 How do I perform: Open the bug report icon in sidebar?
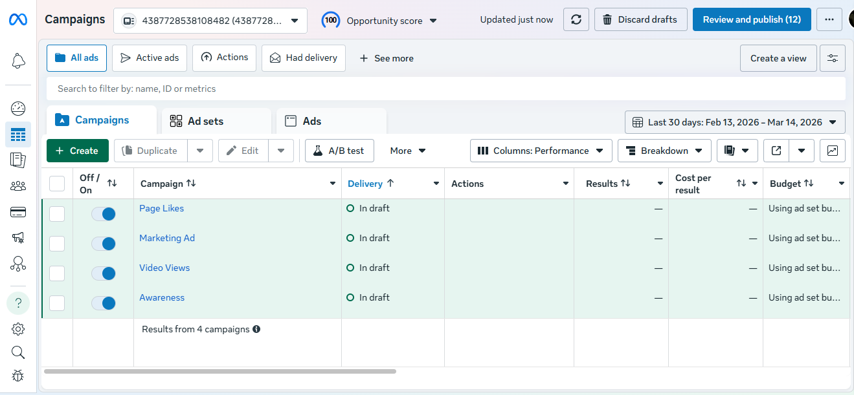[18, 376]
